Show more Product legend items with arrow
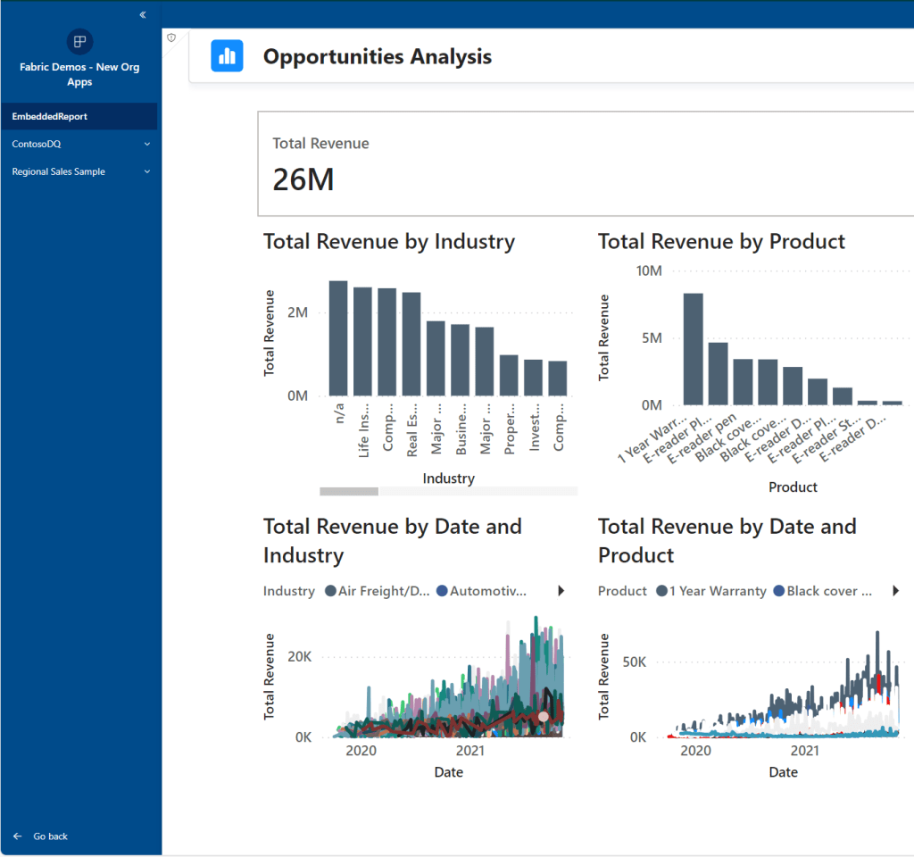This screenshot has width=914, height=857. click(x=896, y=591)
